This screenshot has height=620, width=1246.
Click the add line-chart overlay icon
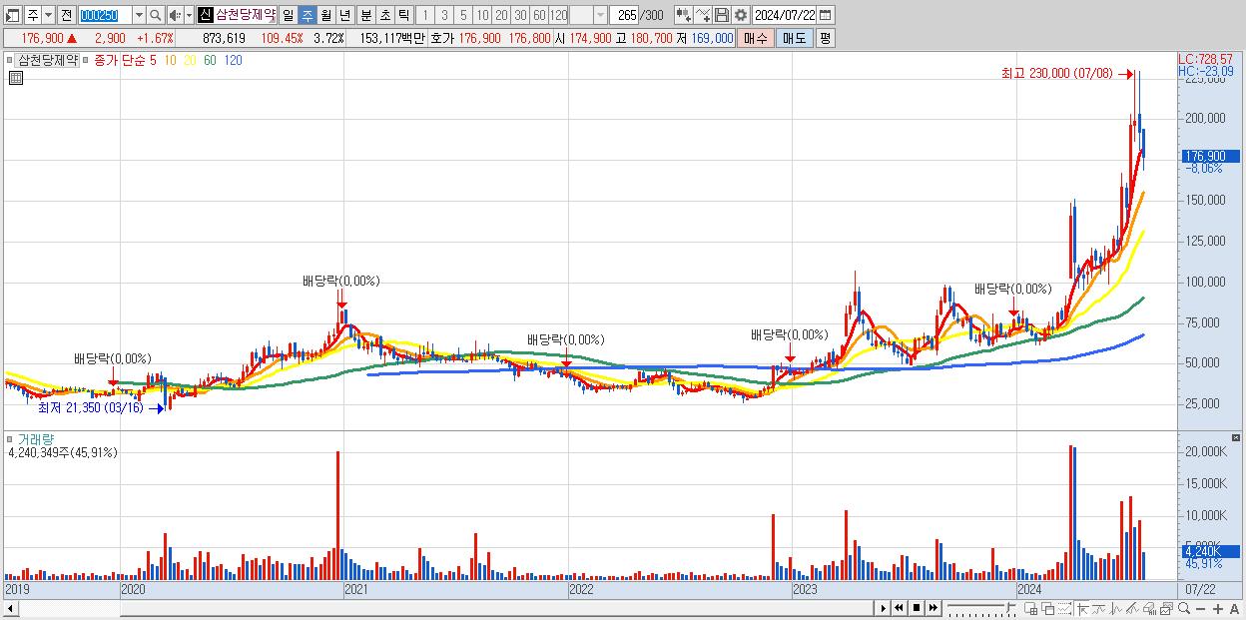[x=703, y=15]
